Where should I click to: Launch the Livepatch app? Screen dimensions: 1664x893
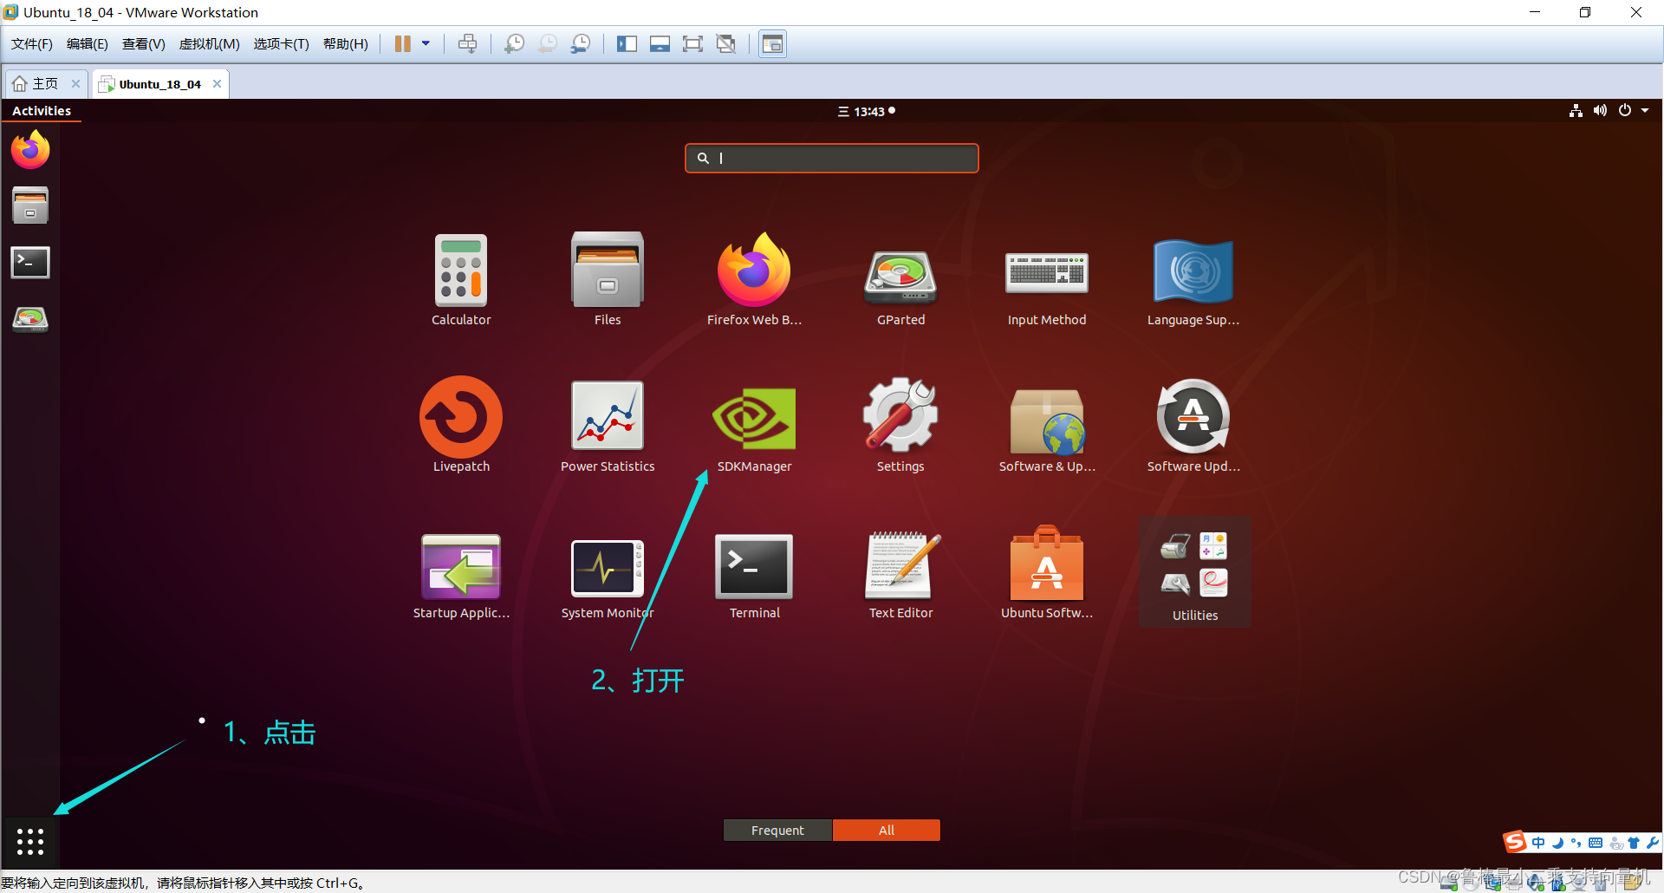click(461, 426)
